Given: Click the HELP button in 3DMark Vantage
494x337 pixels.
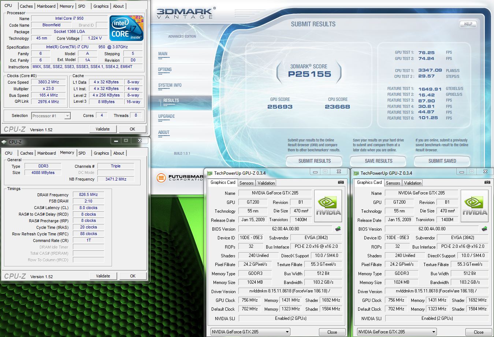Looking at the screenshot, I should (468, 24).
